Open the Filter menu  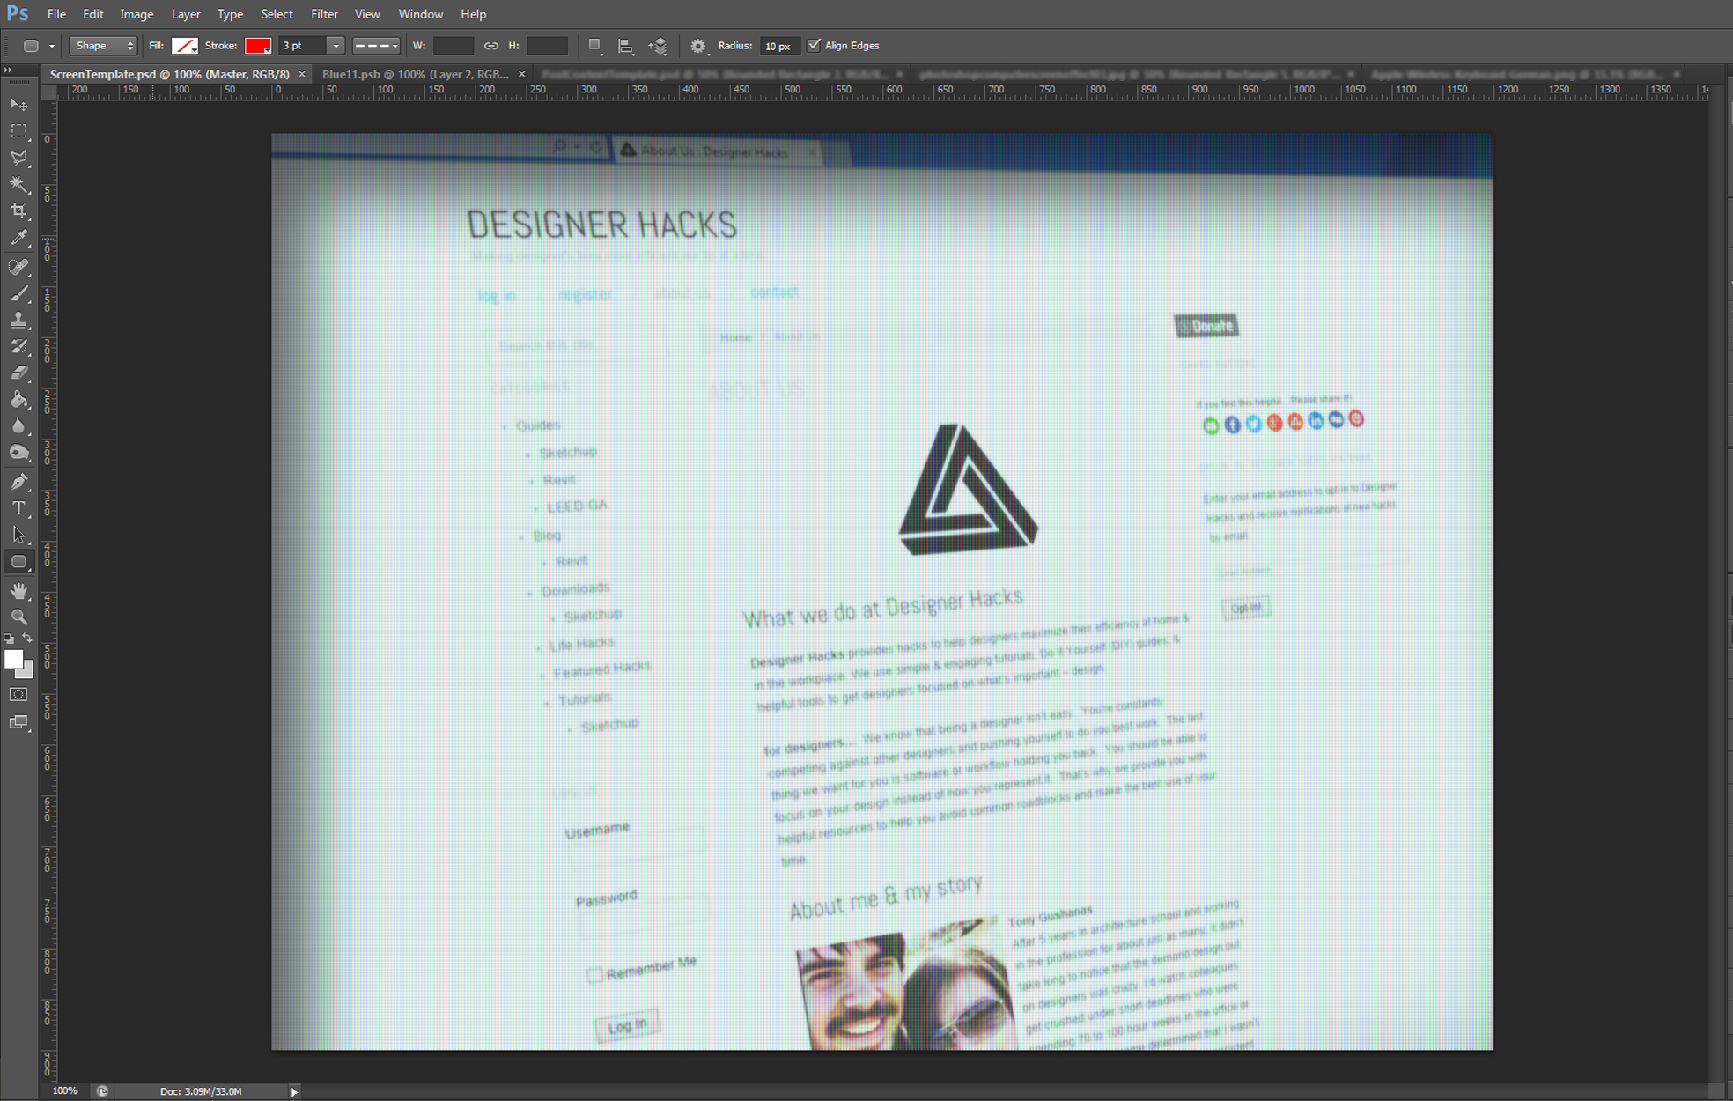[324, 14]
